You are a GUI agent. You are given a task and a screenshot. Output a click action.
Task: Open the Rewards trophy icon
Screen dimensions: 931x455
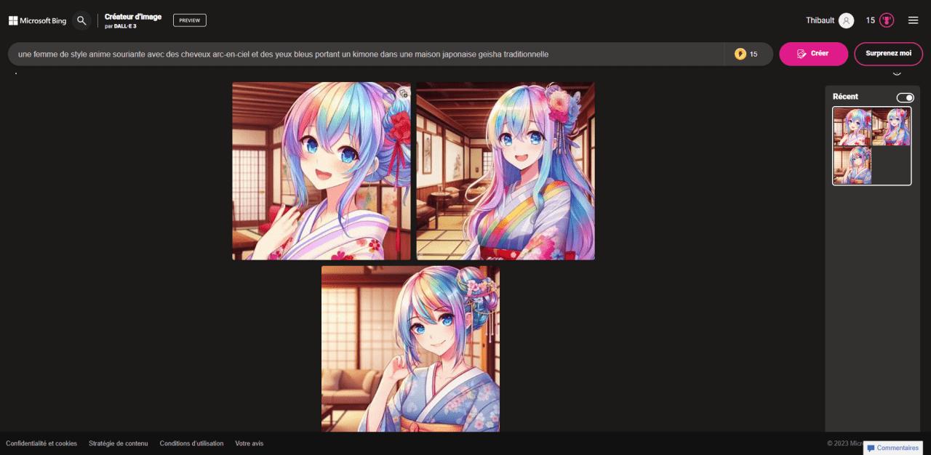tap(887, 20)
